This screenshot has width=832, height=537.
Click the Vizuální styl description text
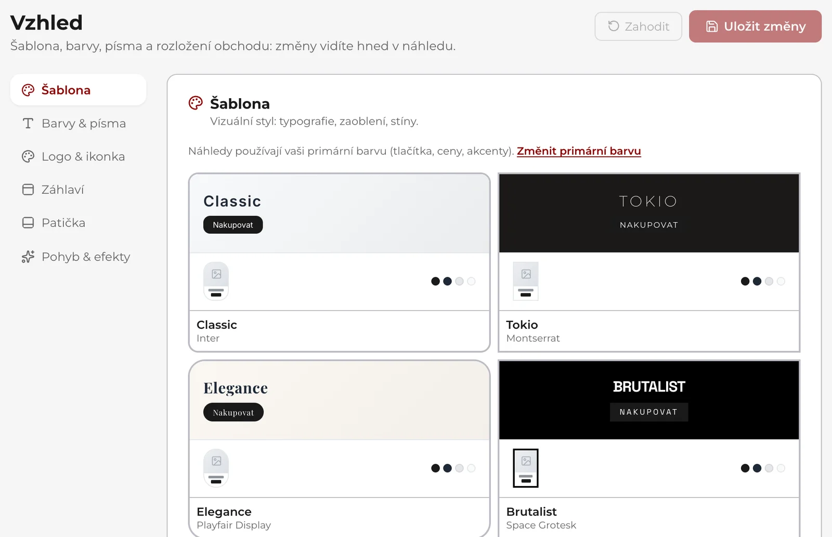(314, 121)
